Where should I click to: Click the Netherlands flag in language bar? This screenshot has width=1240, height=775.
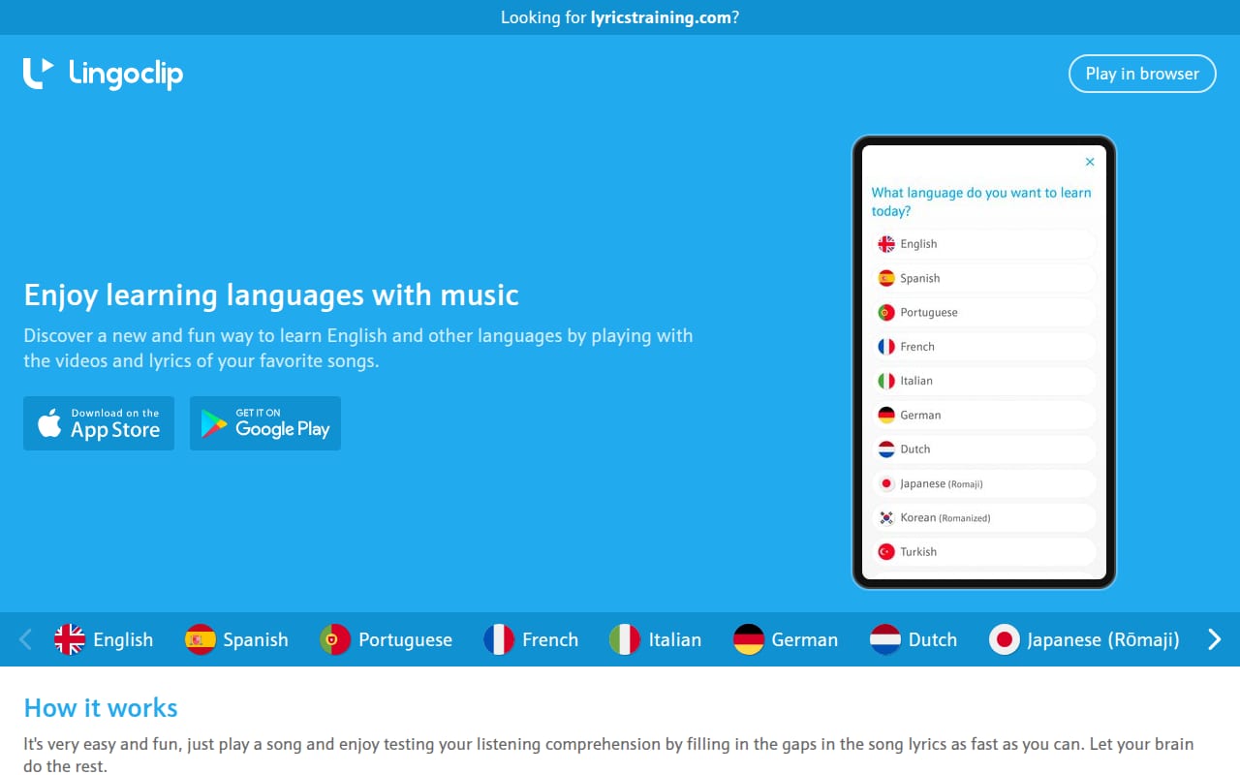click(885, 639)
